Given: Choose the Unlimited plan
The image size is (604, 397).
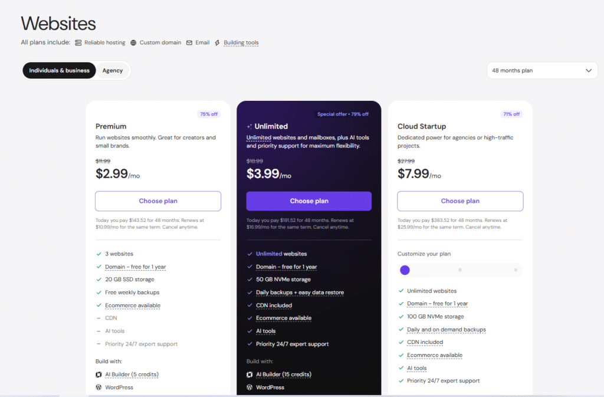Looking at the screenshot, I should pos(309,201).
